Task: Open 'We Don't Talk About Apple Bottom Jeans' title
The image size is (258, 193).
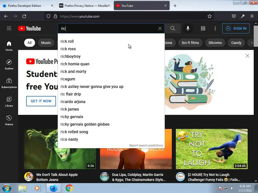Action: pyautogui.click(x=57, y=177)
